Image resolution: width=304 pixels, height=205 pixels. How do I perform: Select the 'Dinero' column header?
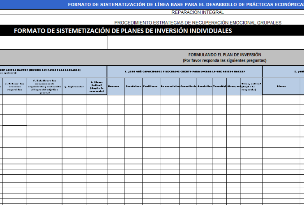(x=281, y=87)
